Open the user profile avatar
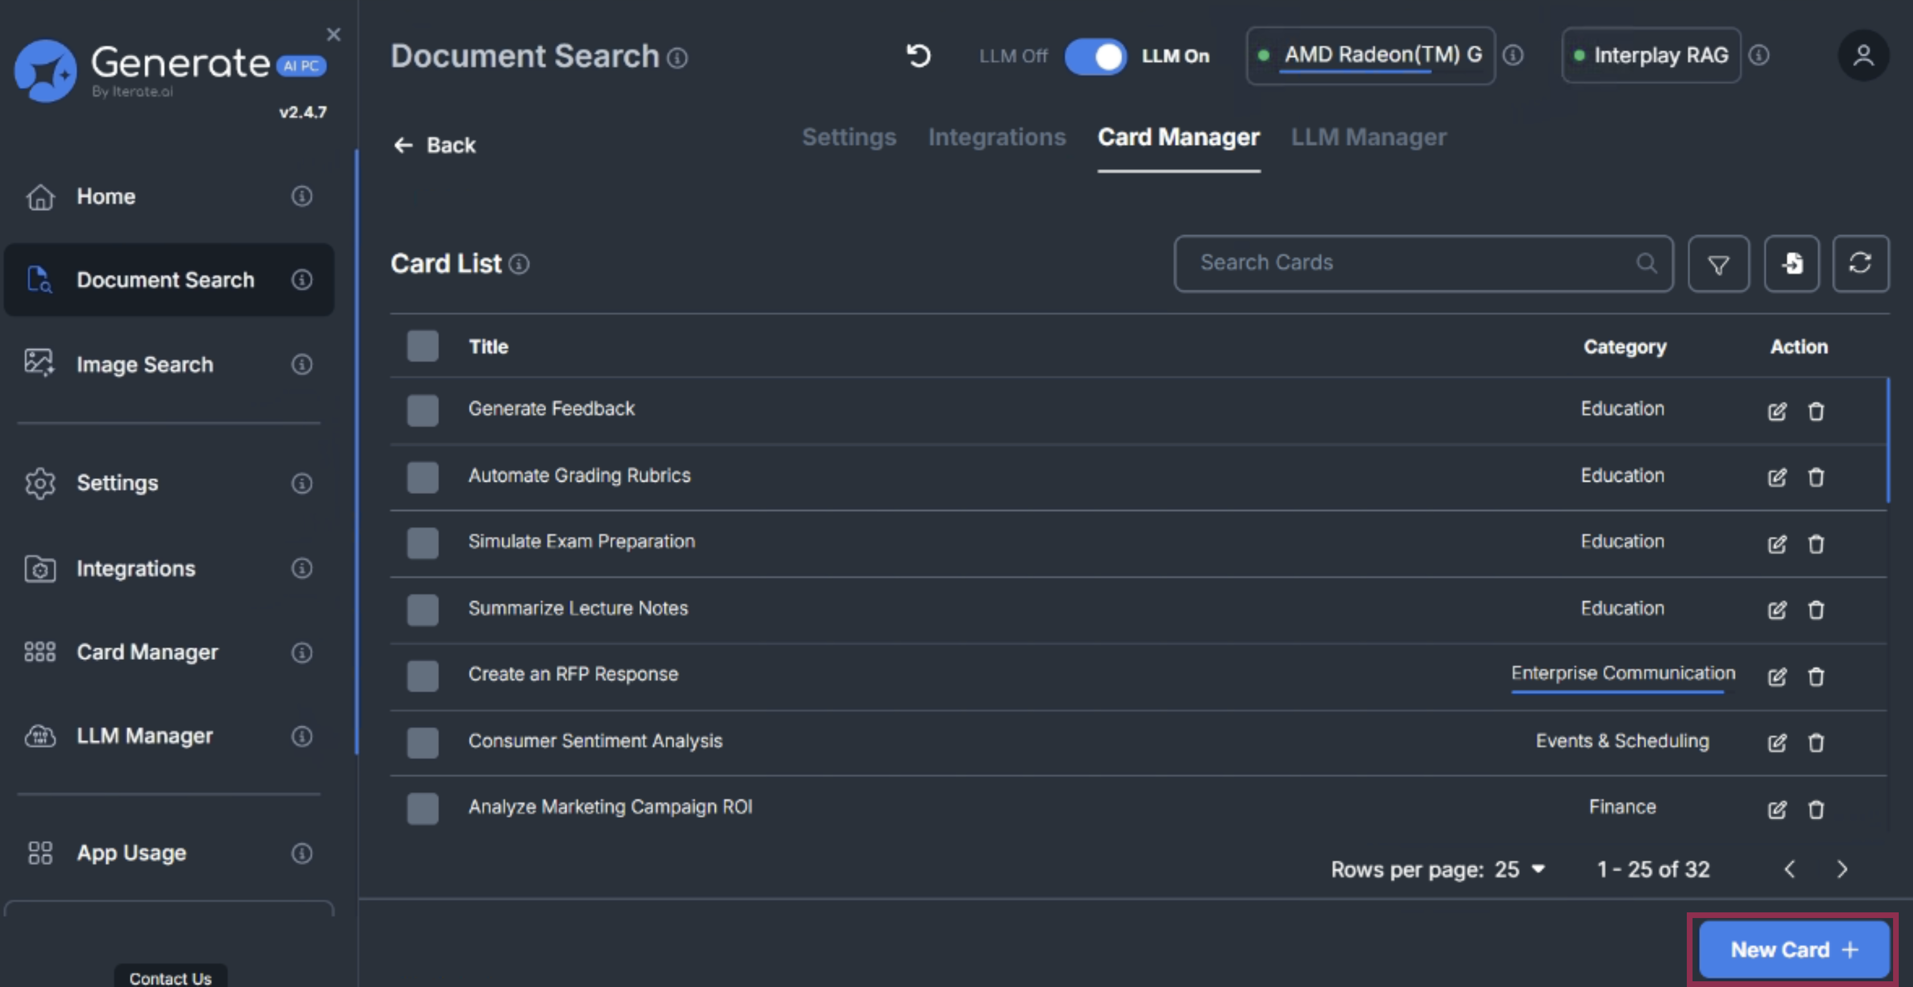This screenshot has height=987, width=1913. [x=1862, y=56]
